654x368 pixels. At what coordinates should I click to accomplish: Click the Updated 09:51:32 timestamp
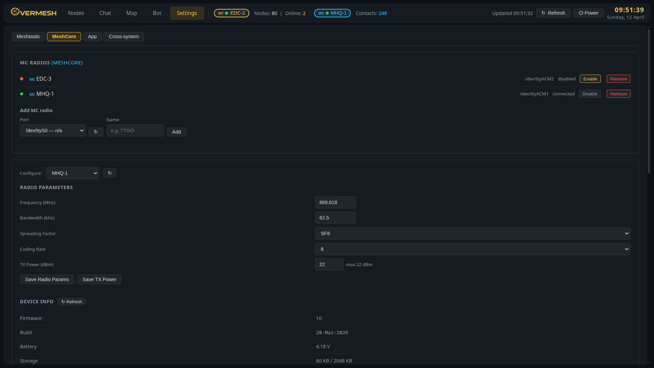click(512, 13)
